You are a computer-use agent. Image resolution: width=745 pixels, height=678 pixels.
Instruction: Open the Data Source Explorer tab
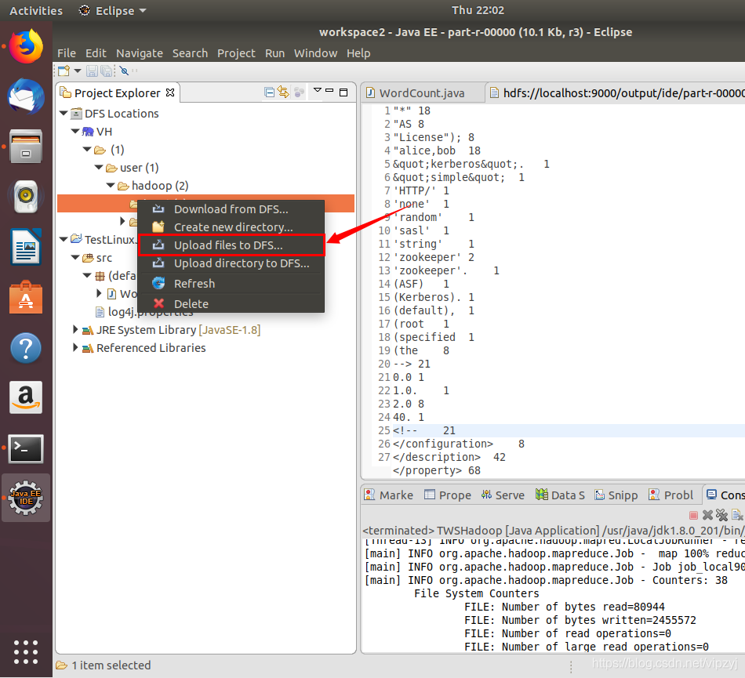pos(560,495)
